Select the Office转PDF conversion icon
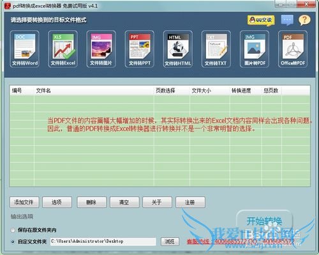The height and width of the screenshot is (255, 319). click(293, 49)
